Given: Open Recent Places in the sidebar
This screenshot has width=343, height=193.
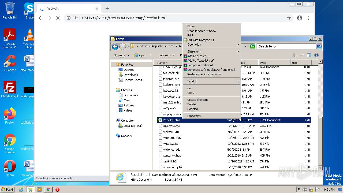Looking at the screenshot, I should tap(130, 80).
